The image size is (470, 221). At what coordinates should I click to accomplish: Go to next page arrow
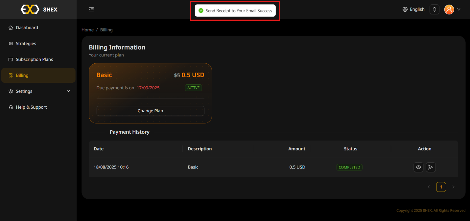click(x=453, y=187)
